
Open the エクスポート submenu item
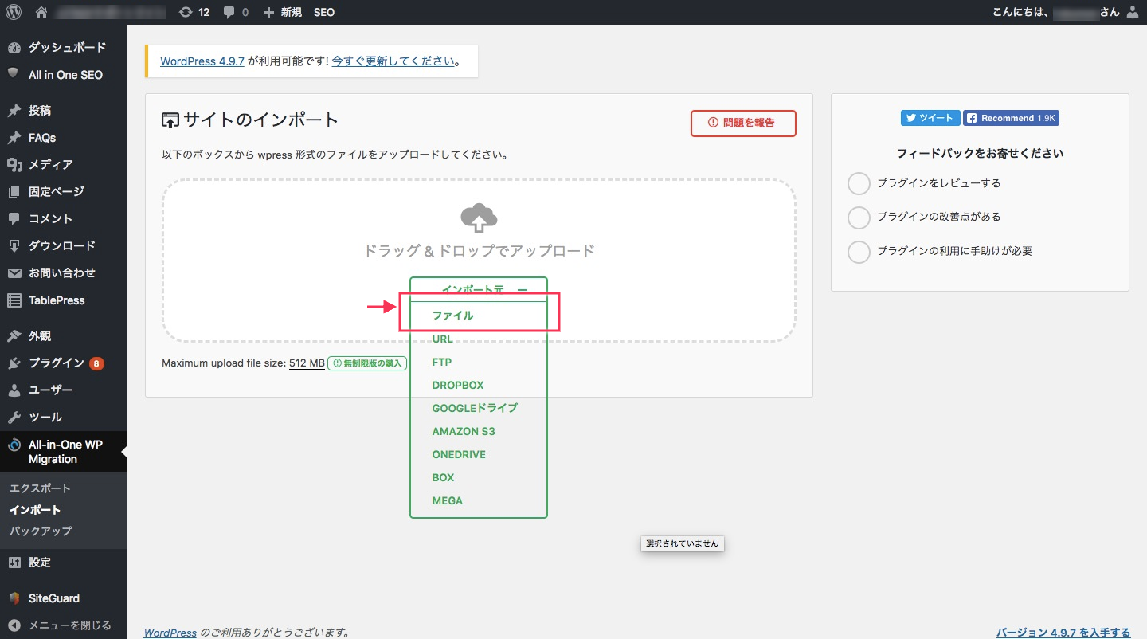coord(40,488)
